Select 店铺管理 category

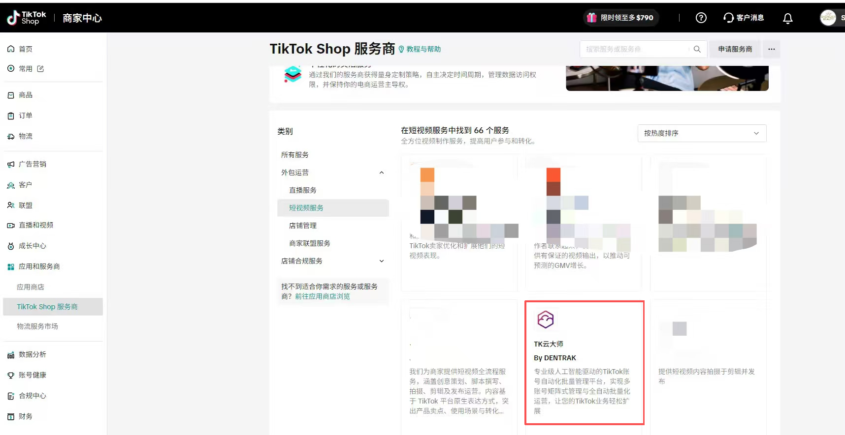pos(303,226)
